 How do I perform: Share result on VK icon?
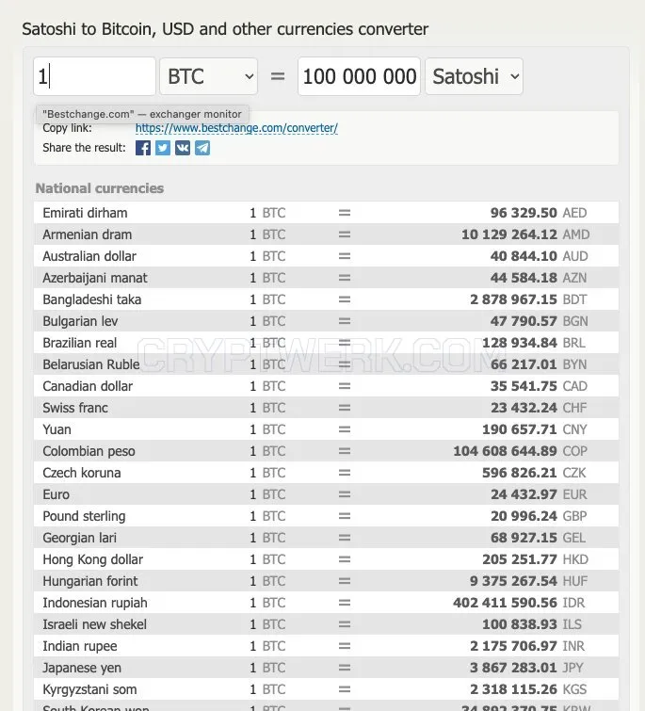(183, 148)
